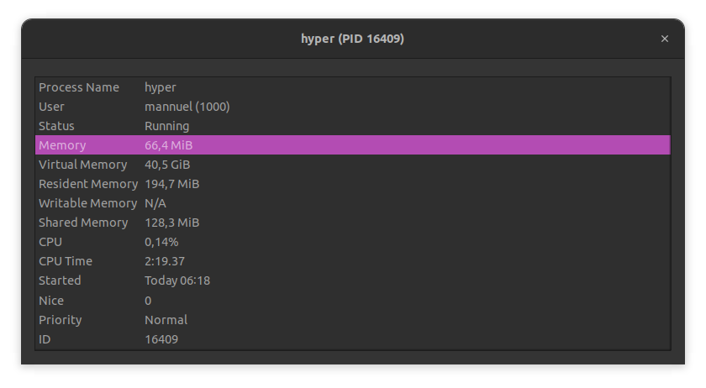The height and width of the screenshot is (388, 706).
Task: Click the '194,7 MiB' value
Action: pyautogui.click(x=172, y=184)
